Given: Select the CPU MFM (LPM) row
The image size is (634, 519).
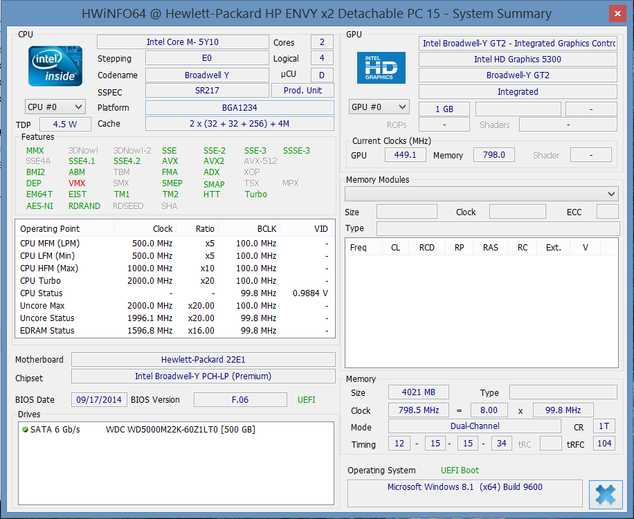Looking at the screenshot, I should click(174, 244).
